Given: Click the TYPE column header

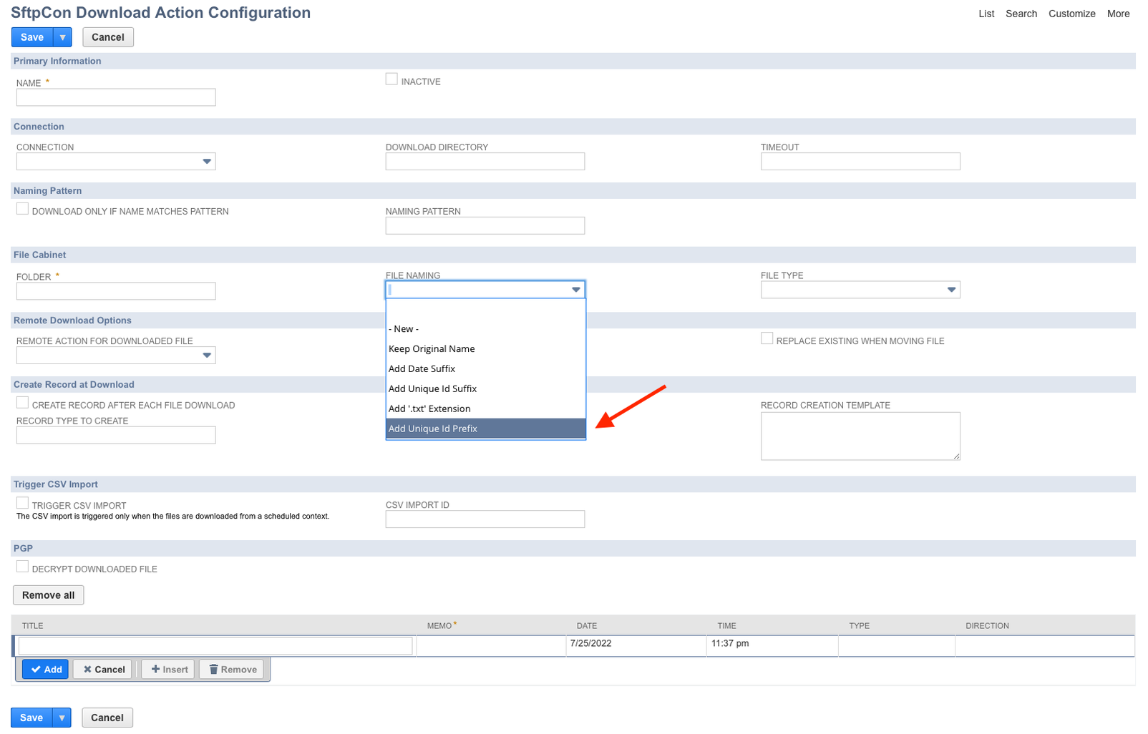Looking at the screenshot, I should click(x=860, y=626).
